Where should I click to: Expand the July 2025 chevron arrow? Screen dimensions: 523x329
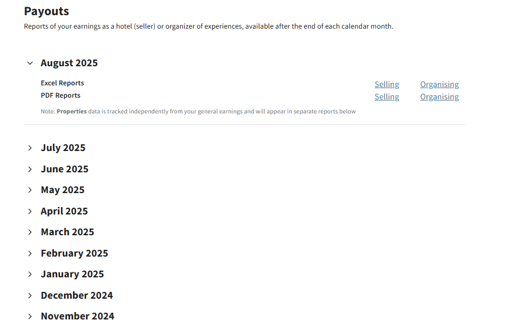pos(30,148)
